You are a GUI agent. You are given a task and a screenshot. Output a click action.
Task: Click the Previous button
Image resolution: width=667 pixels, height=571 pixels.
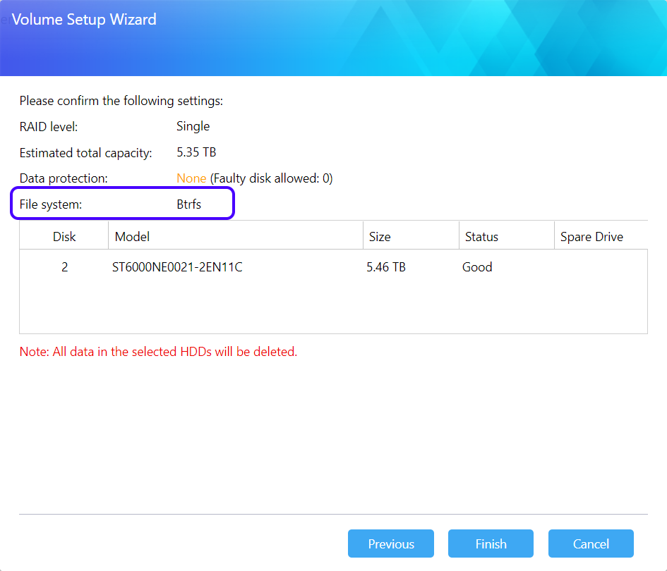390,544
